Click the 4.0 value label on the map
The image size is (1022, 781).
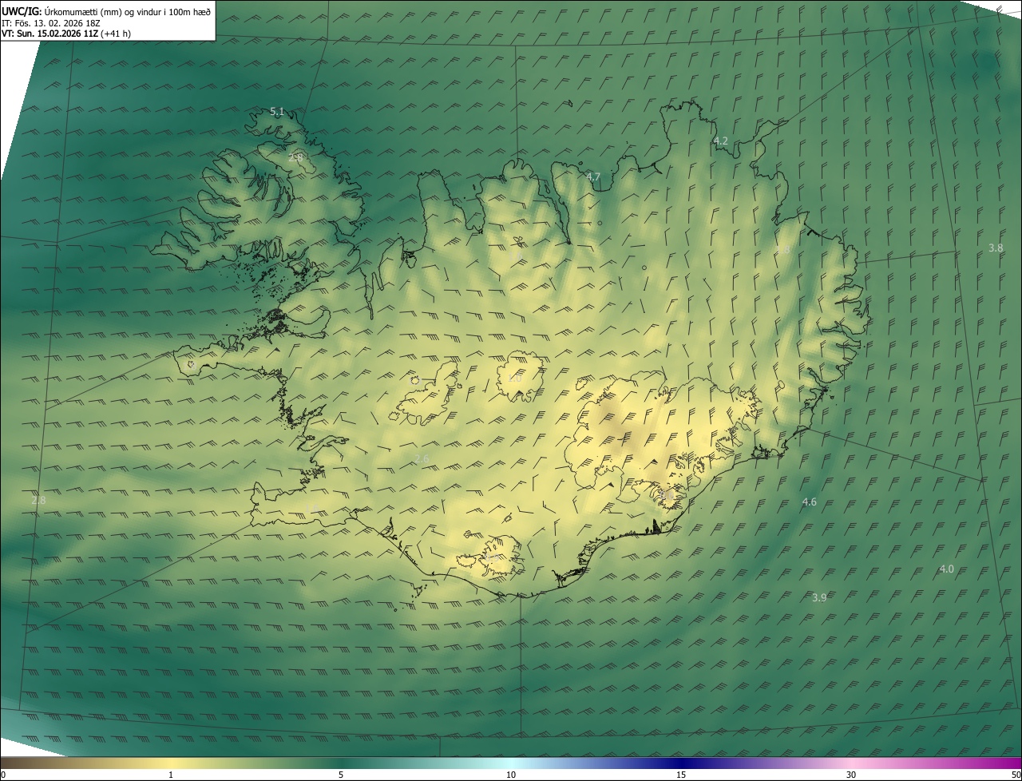(946, 569)
